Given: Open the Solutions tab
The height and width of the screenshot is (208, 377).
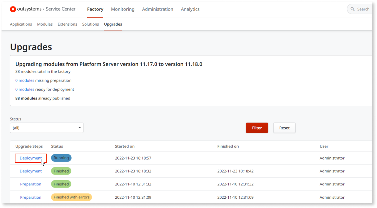Looking at the screenshot, I should click(x=91, y=24).
